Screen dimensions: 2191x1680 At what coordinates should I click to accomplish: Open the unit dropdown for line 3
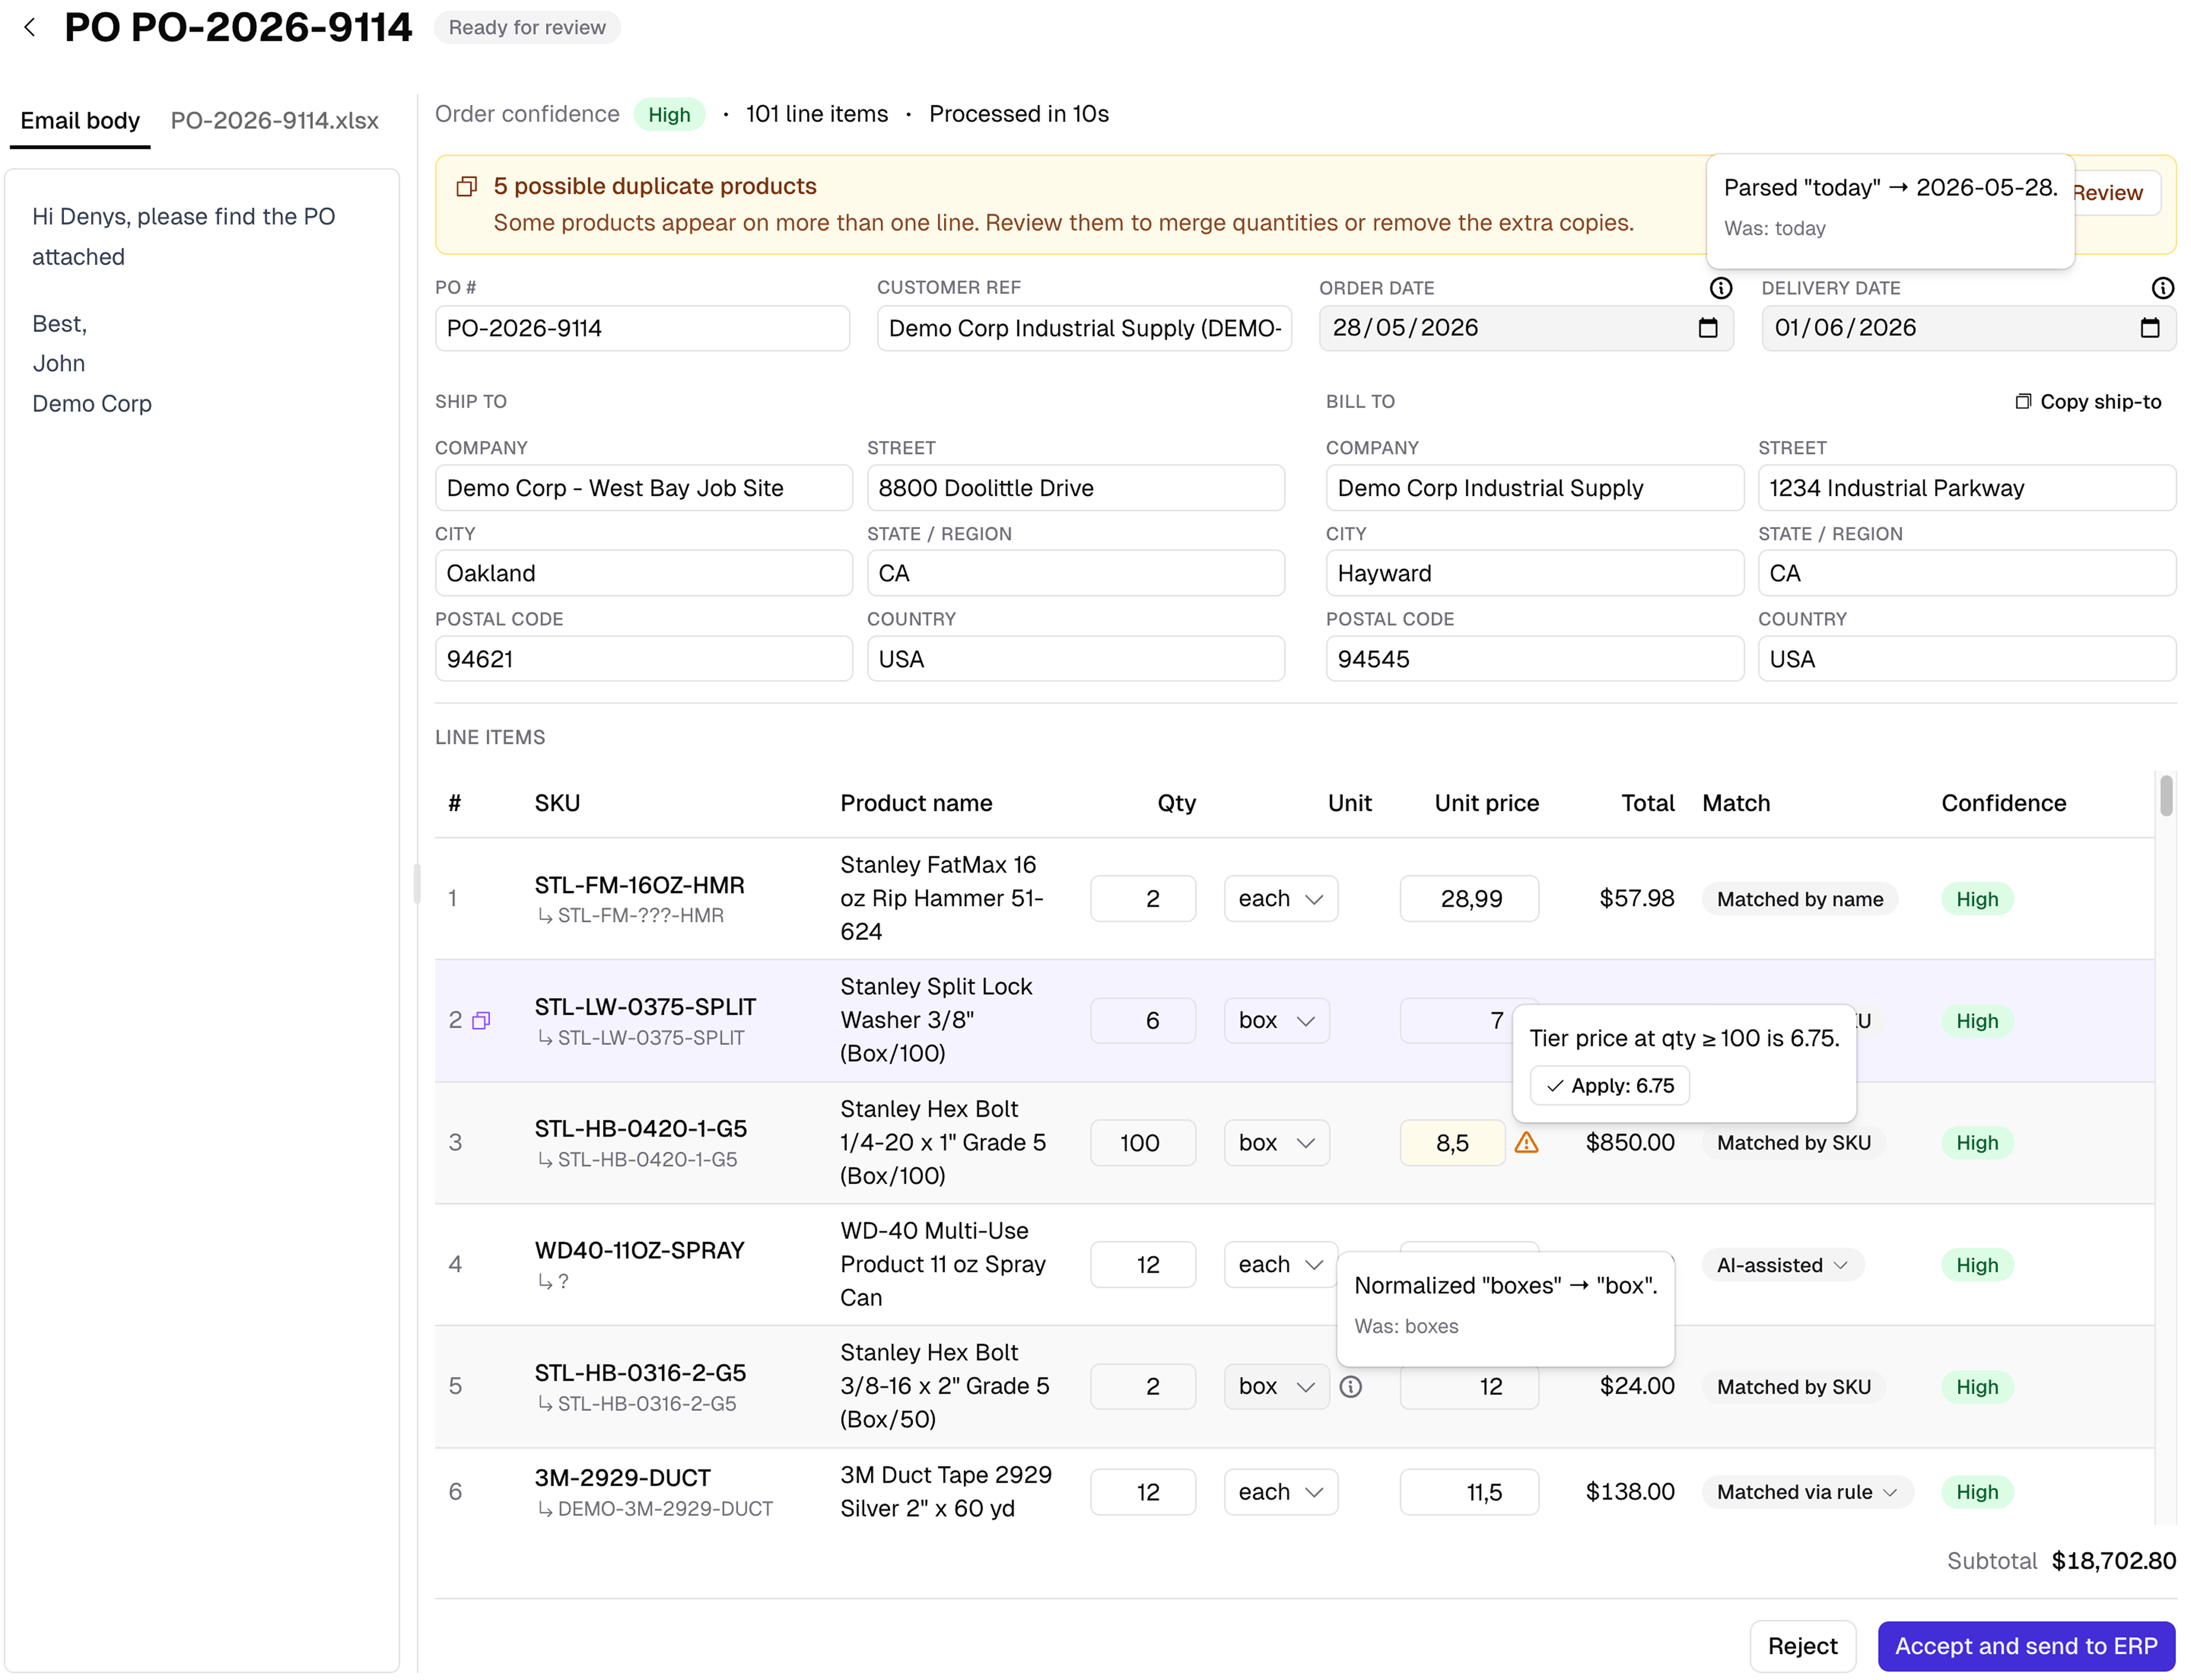(x=1276, y=1142)
